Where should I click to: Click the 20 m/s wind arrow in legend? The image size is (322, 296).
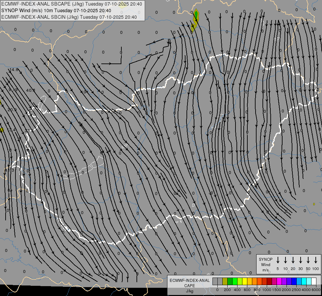coord(293,260)
